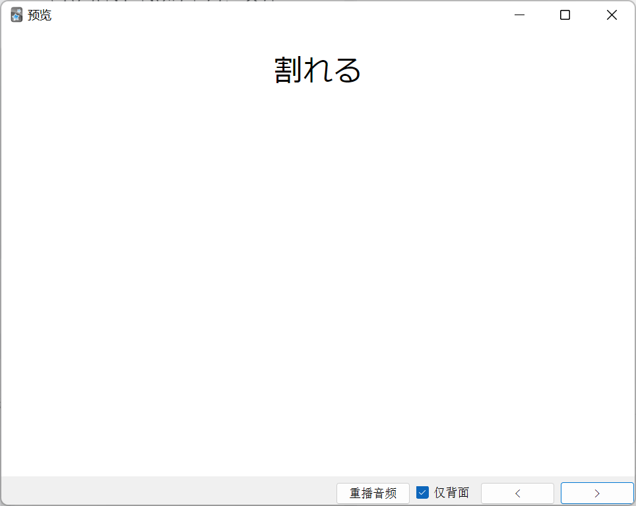Click the card word 割れる
This screenshot has height=506, width=636.
tap(317, 70)
